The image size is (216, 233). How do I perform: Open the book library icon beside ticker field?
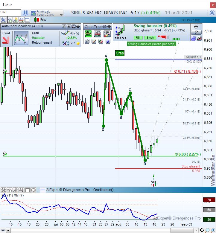point(25,13)
